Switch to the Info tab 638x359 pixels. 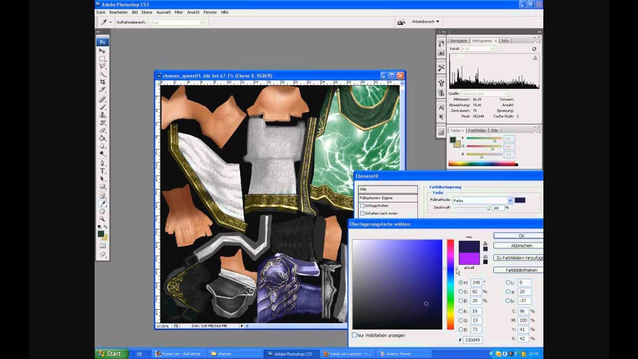click(x=505, y=40)
